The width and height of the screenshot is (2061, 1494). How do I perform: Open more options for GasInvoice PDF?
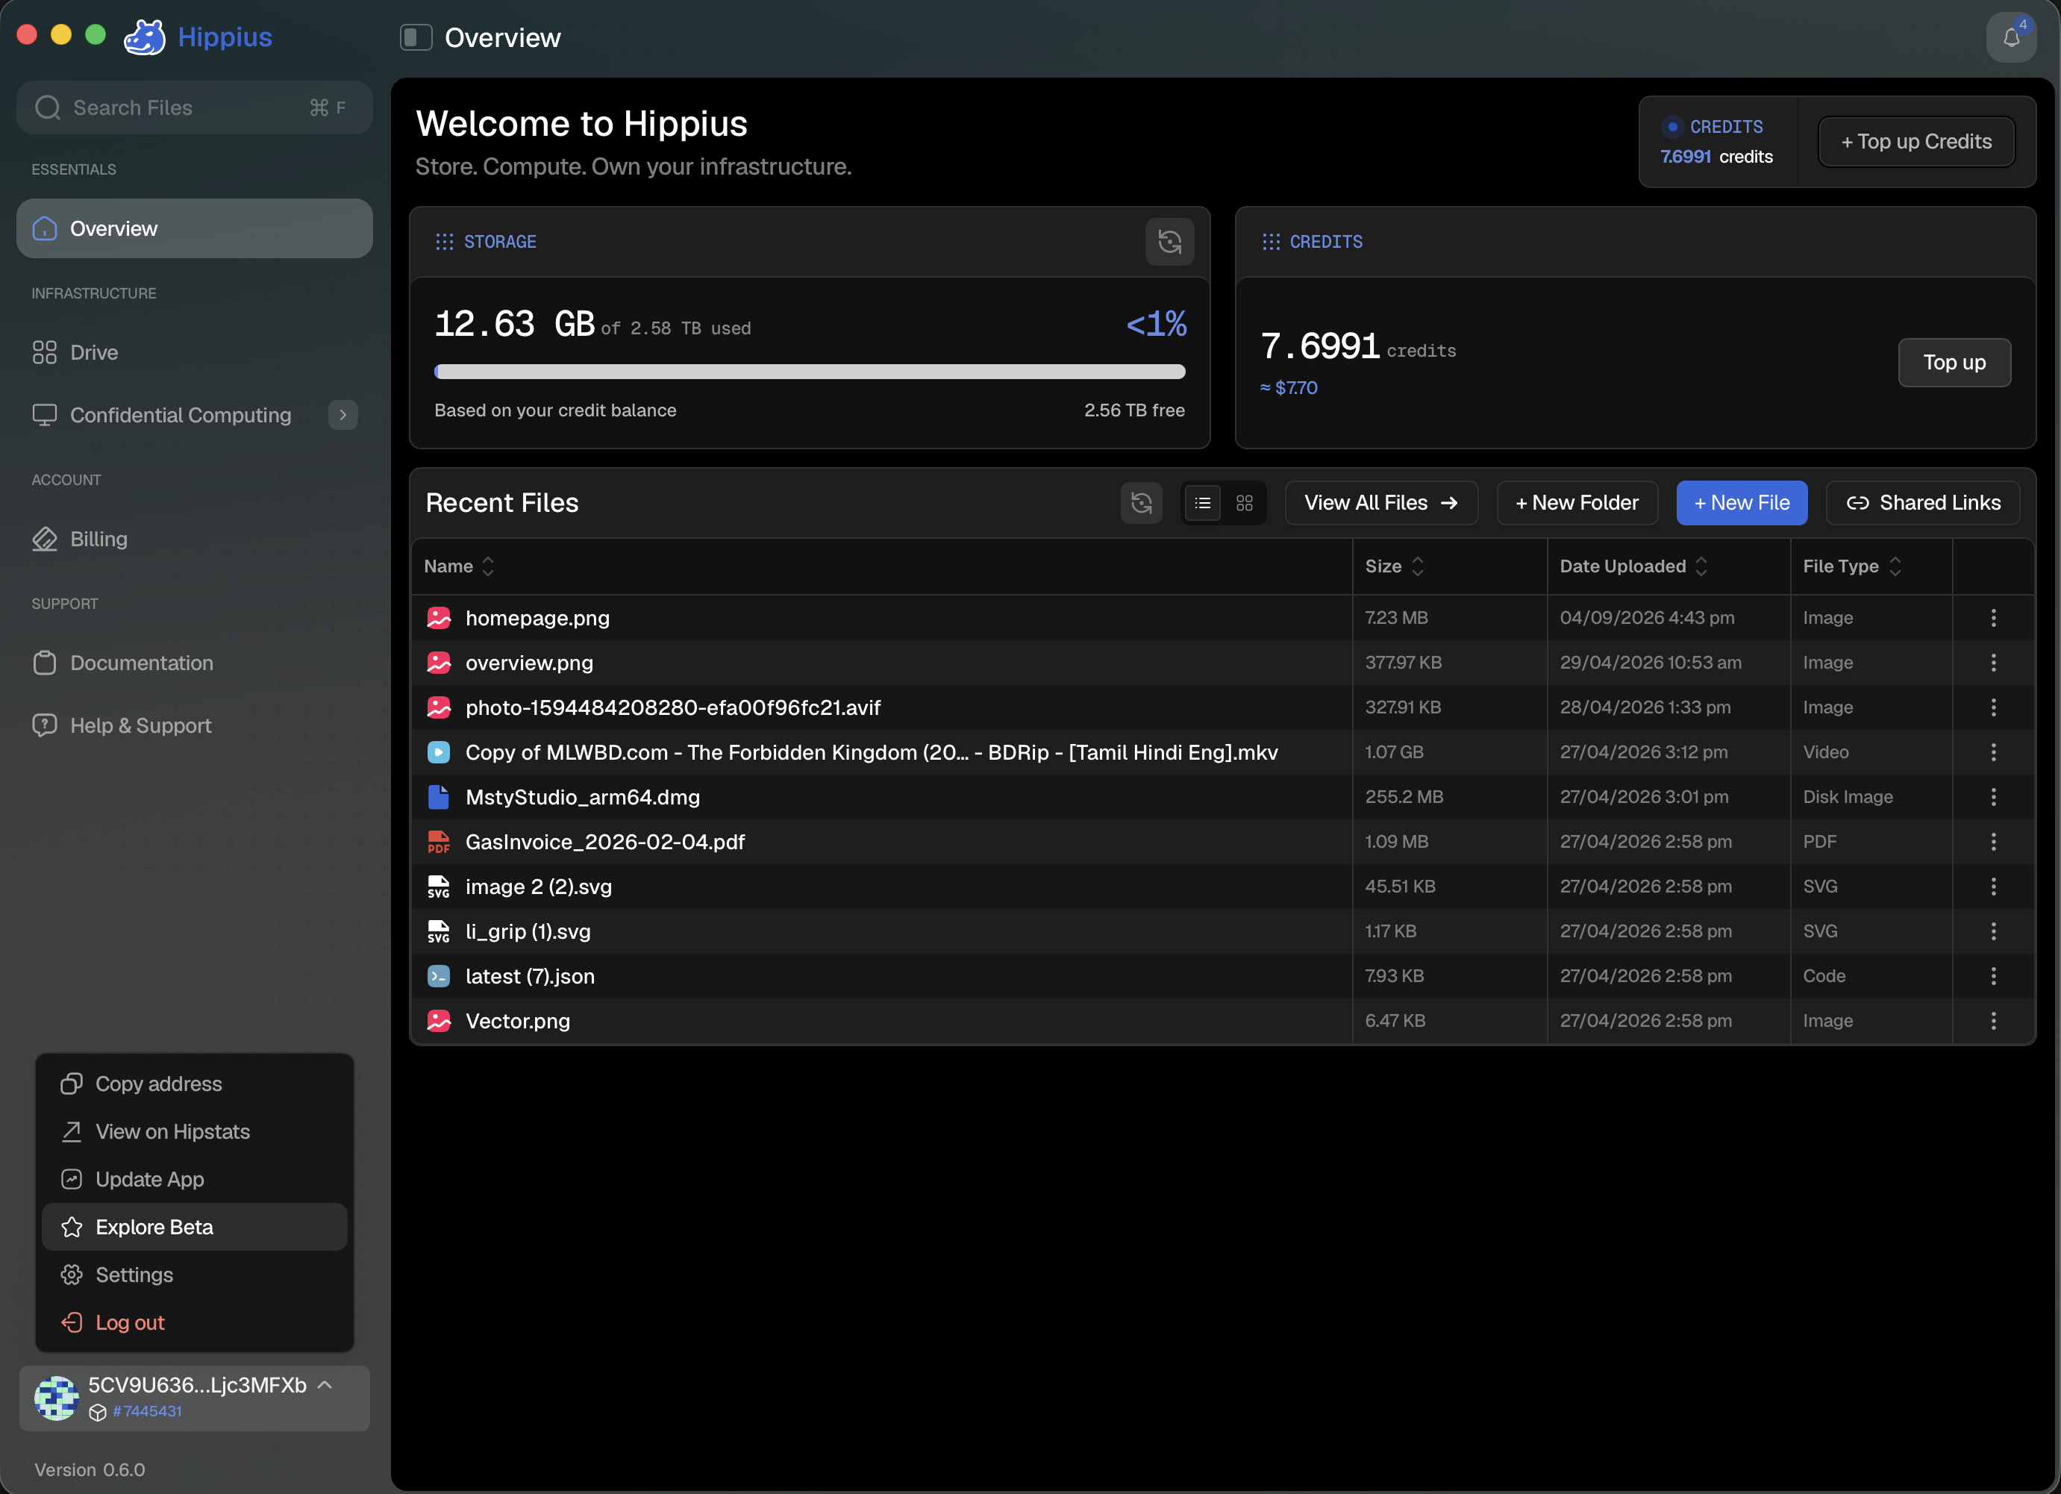click(x=1993, y=842)
